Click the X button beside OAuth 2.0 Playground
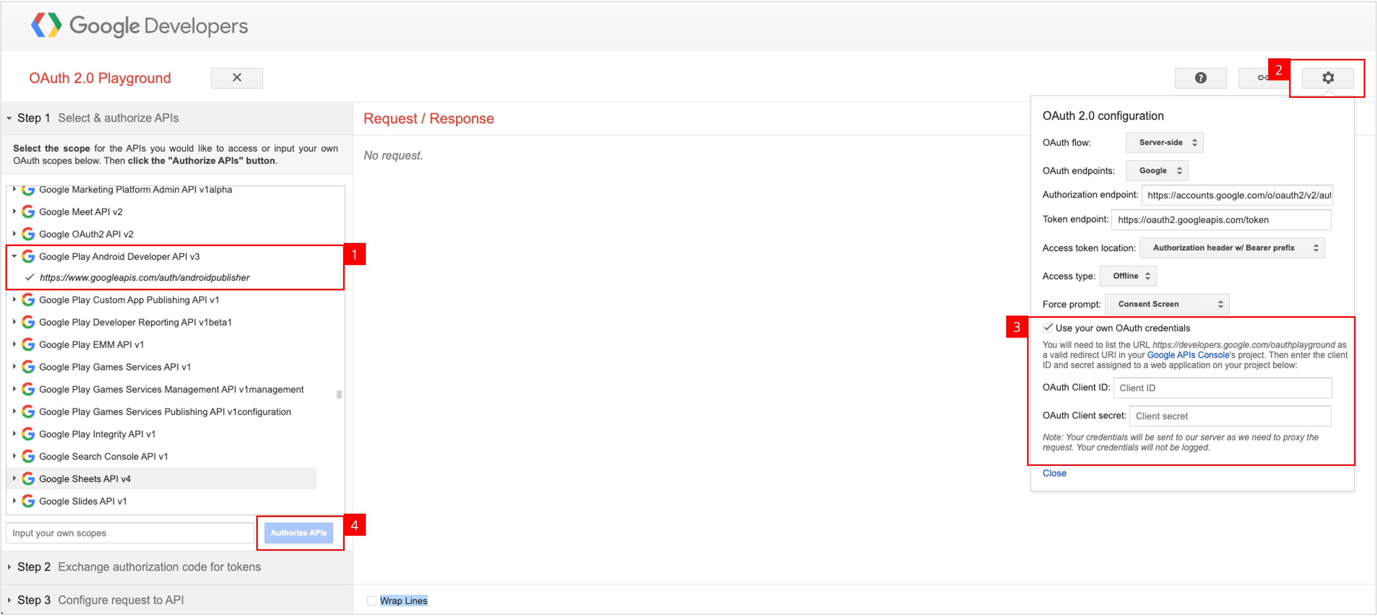The image size is (1377, 616). click(237, 78)
